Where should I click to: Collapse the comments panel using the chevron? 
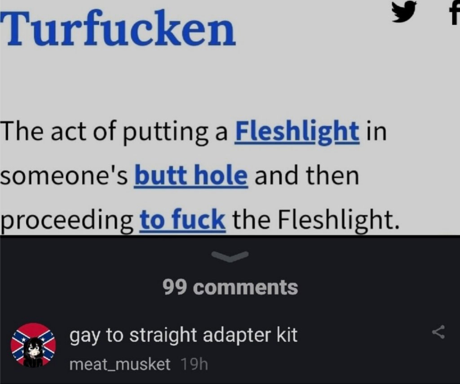[230, 256]
